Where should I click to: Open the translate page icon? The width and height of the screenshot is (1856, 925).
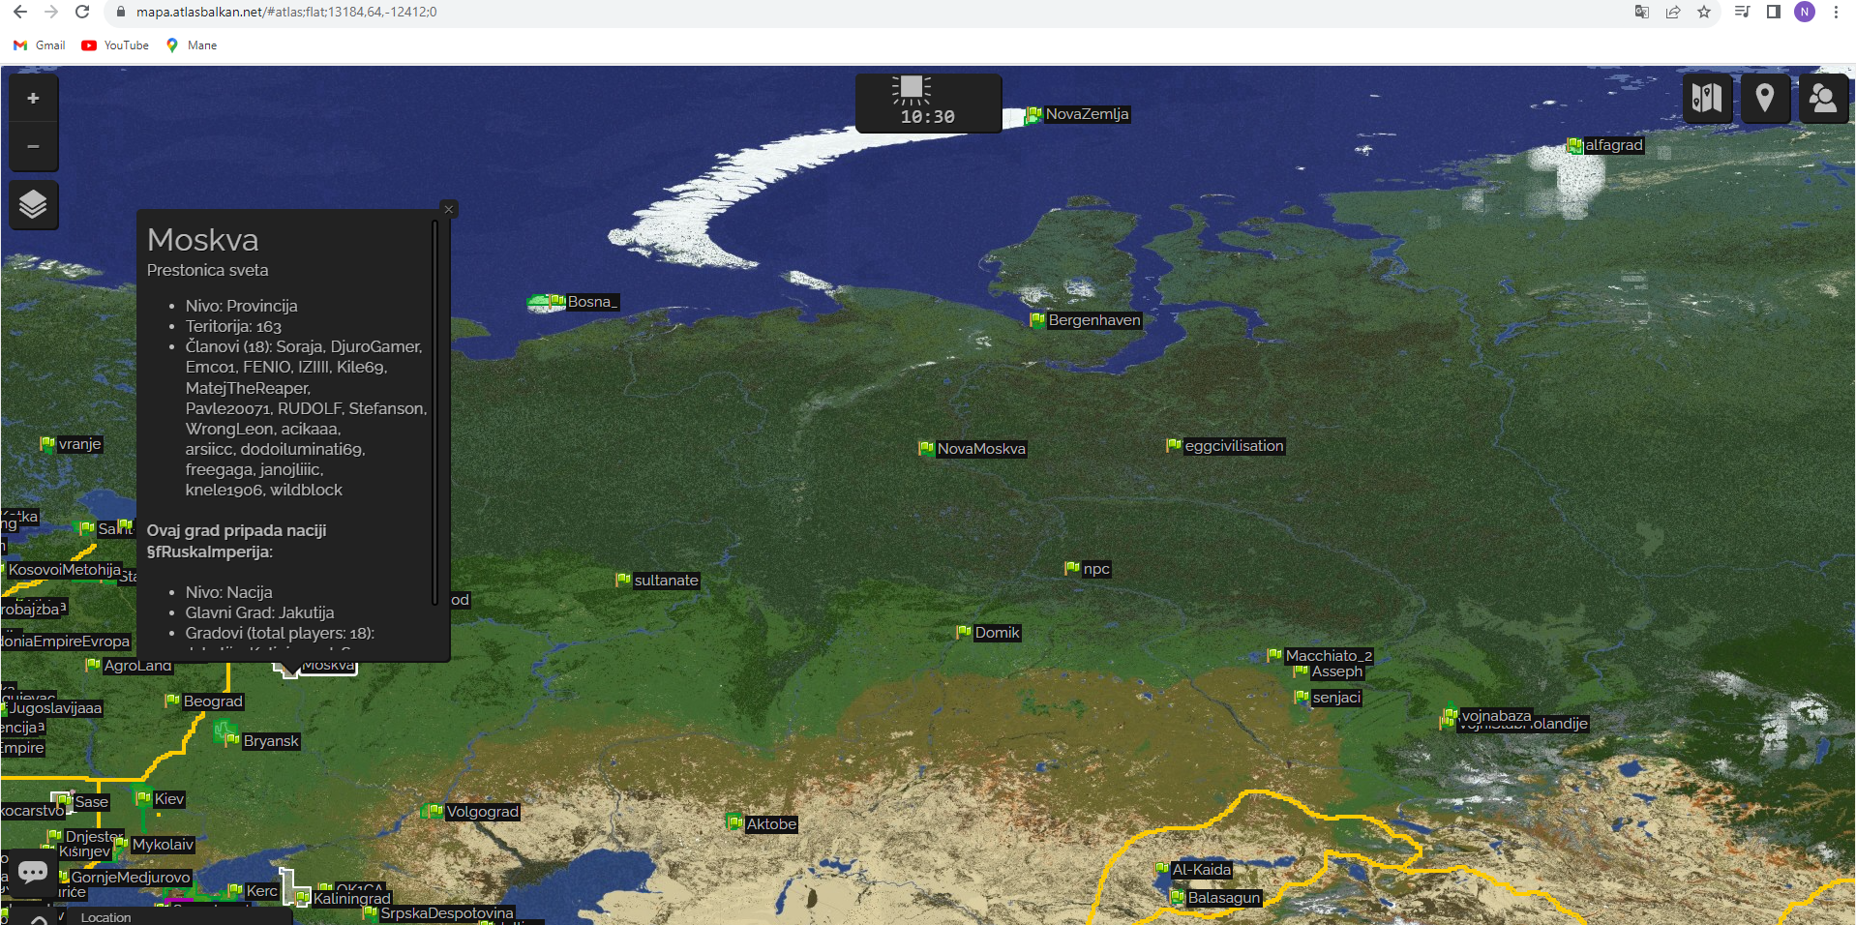point(1642,12)
